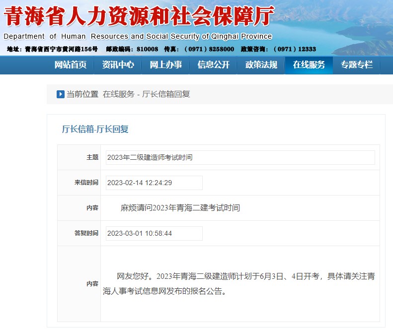Click the inquiry text 麻烦请问2023年青海二建考试时间
The height and width of the screenshot is (329, 393).
180,208
